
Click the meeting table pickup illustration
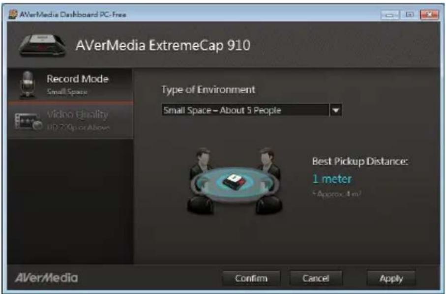(x=235, y=181)
